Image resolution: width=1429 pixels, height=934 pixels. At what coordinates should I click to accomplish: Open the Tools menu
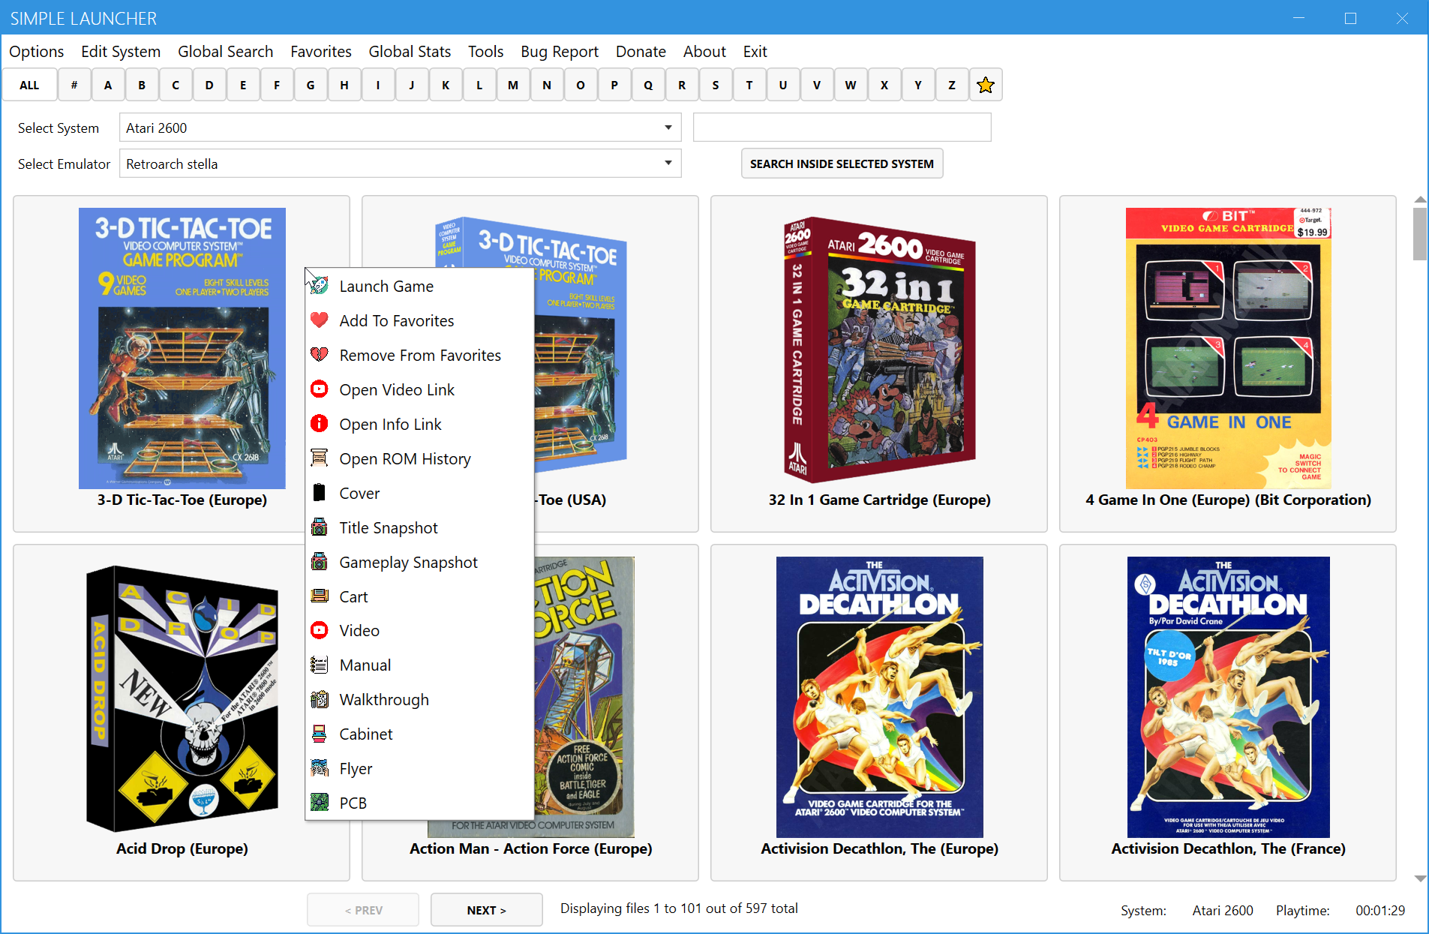[x=486, y=52]
